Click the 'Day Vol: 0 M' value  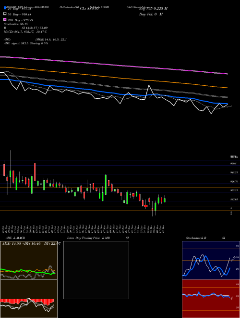tap(151, 14)
